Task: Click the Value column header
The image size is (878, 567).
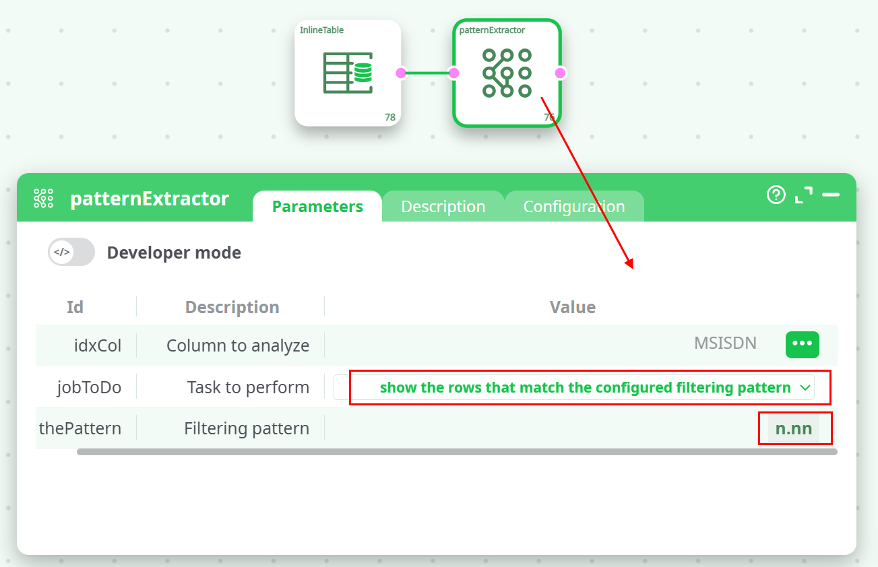Action: [x=572, y=308]
